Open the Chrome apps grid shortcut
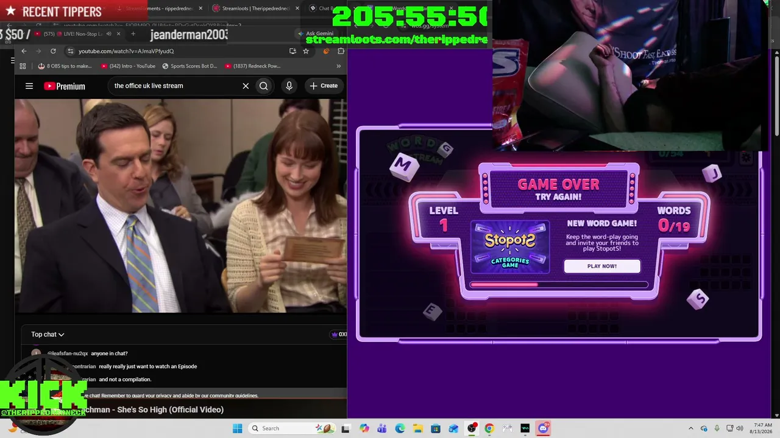This screenshot has height=438, width=780. (23, 66)
